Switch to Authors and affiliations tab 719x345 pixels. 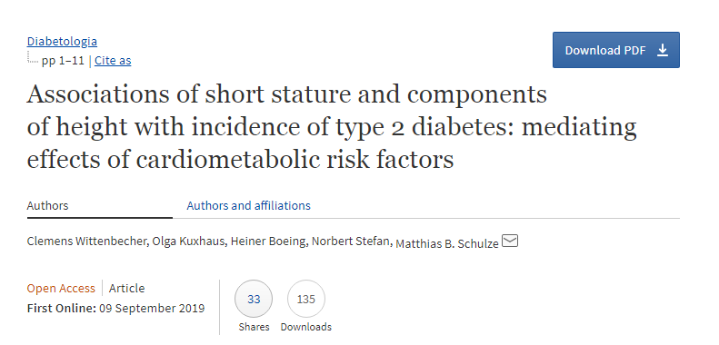click(248, 205)
